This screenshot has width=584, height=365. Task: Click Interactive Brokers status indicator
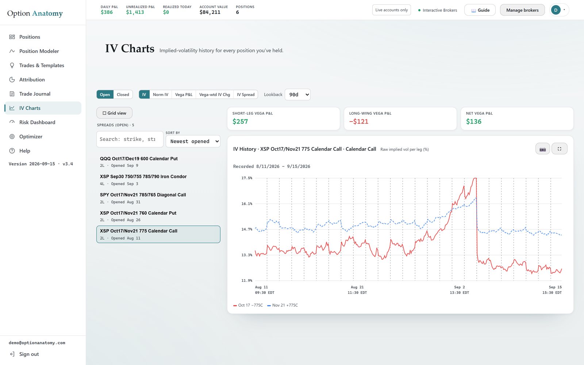438,10
